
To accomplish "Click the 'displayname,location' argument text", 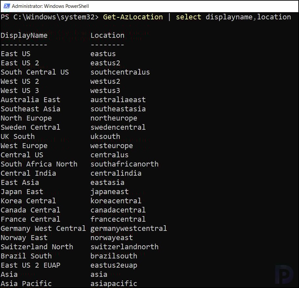I will tap(248, 17).
